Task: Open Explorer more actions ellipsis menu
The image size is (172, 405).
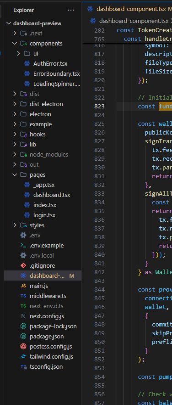Action: [x=71, y=10]
